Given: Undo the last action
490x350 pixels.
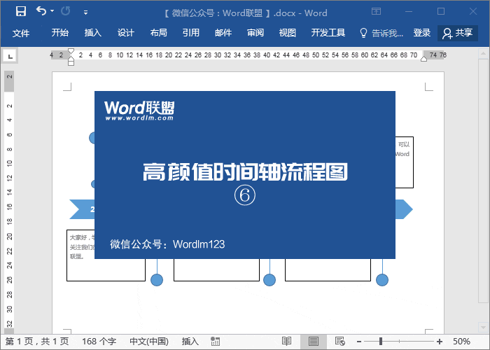Looking at the screenshot, I should pos(41,11).
